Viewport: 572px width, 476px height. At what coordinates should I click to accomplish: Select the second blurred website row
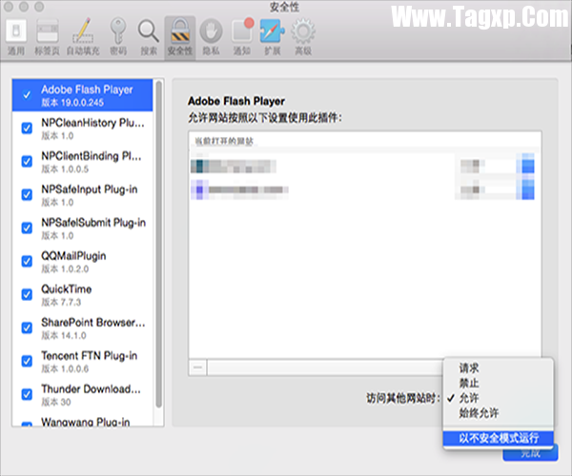364,189
